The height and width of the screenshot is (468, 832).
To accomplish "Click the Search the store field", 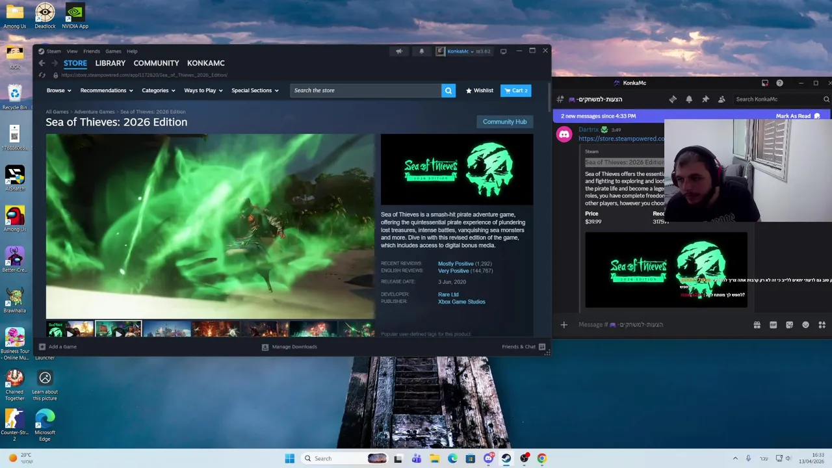I will click(x=366, y=90).
